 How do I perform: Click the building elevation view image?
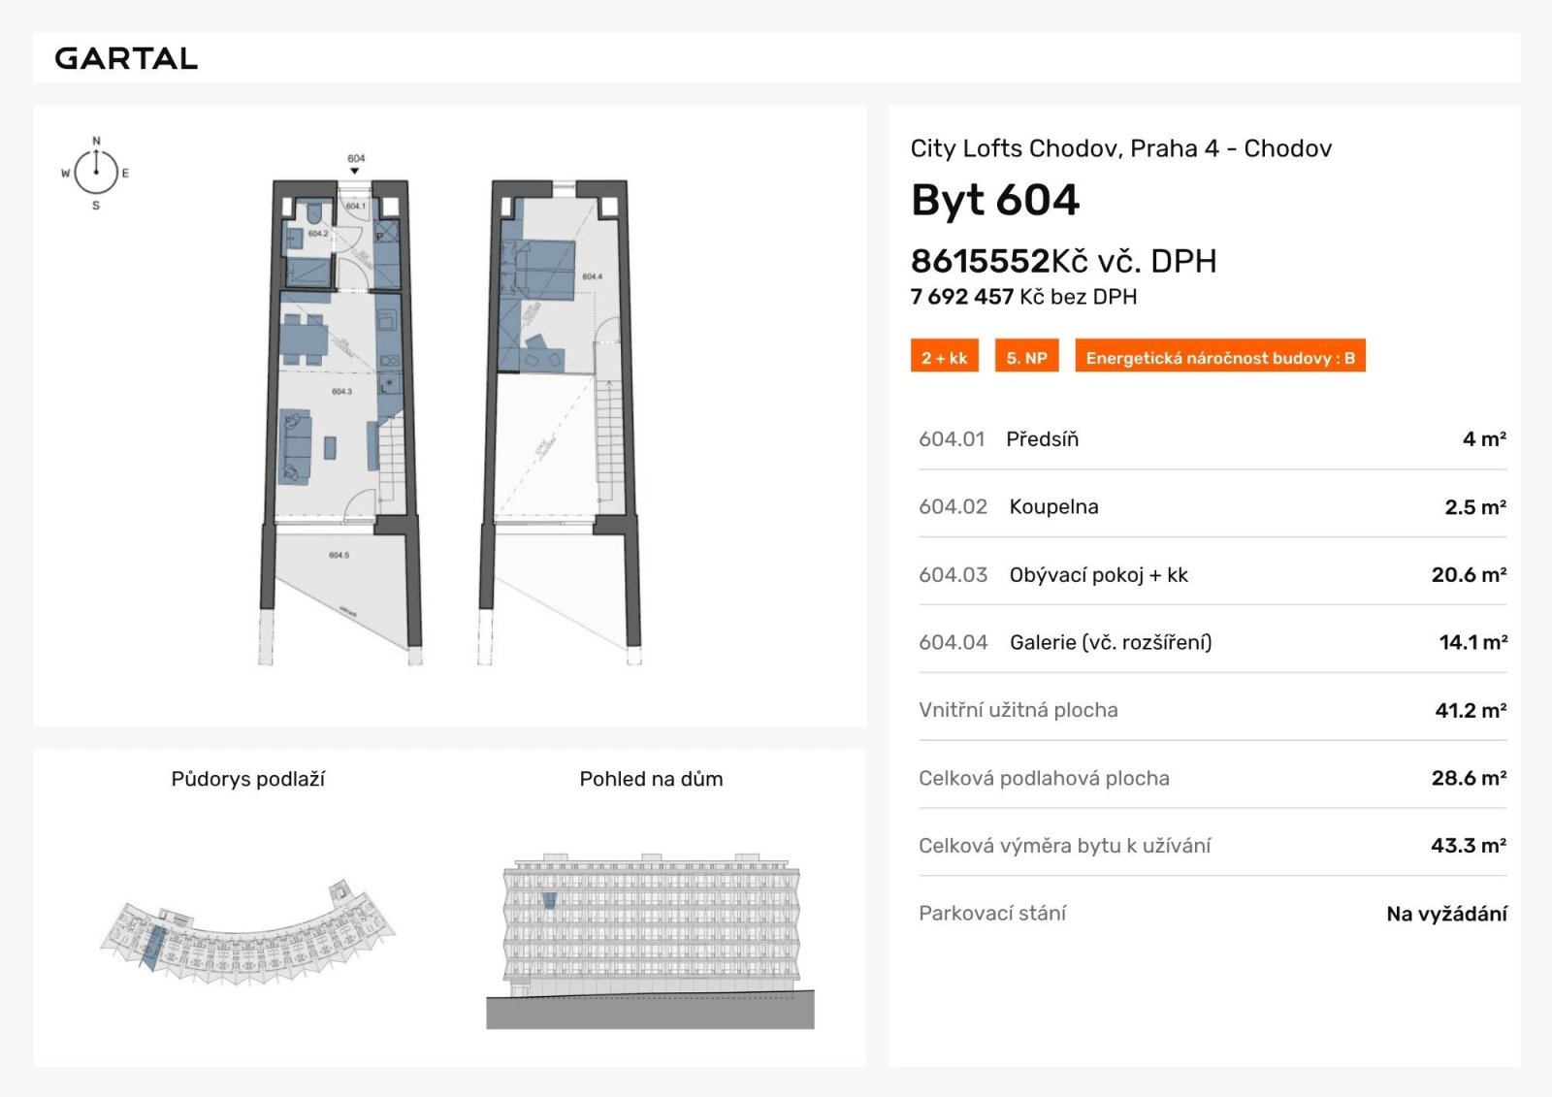650,941
